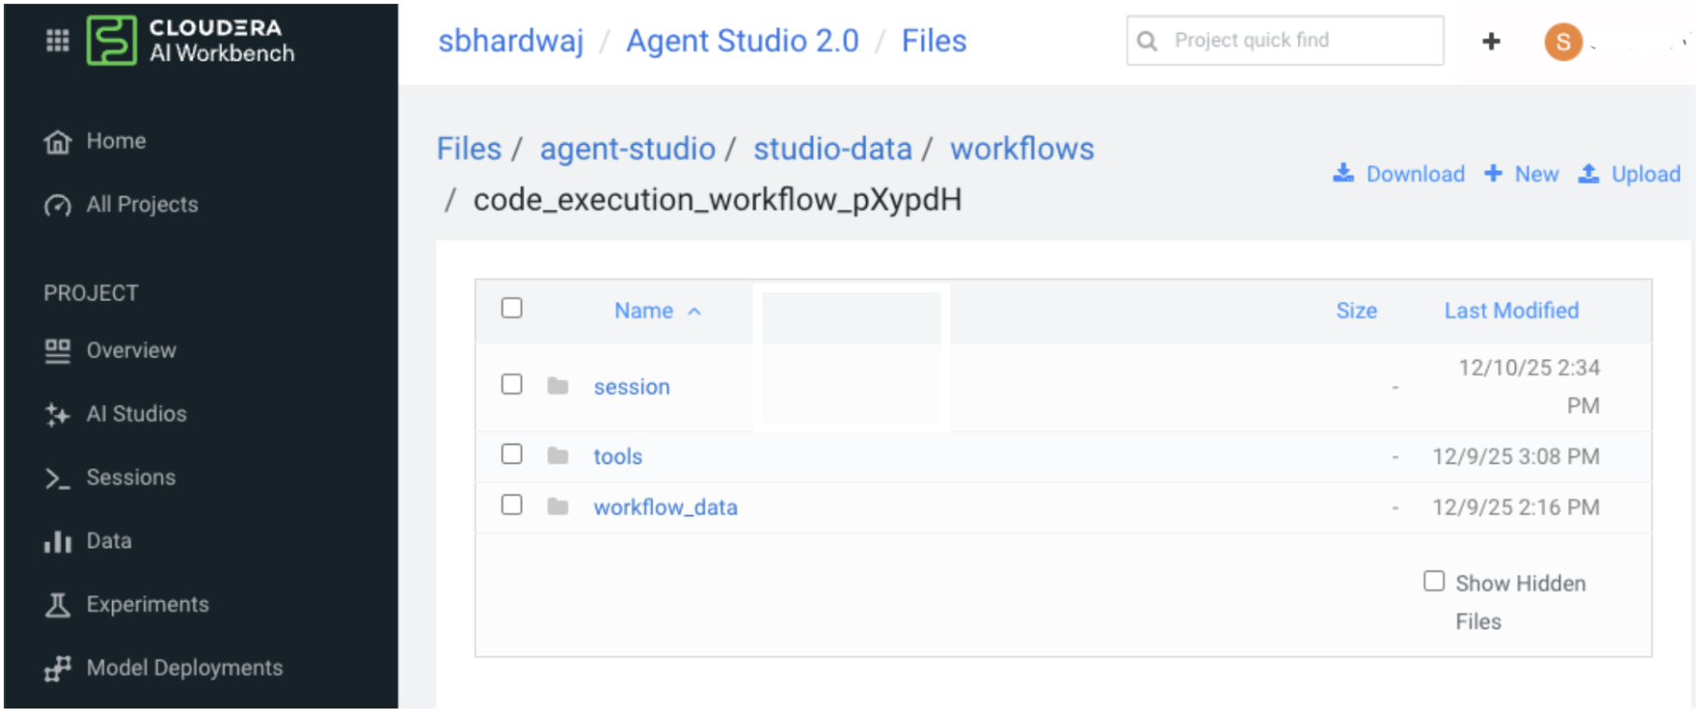The width and height of the screenshot is (1704, 716).
Task: Select the tools folder checkbox
Action: click(x=512, y=454)
